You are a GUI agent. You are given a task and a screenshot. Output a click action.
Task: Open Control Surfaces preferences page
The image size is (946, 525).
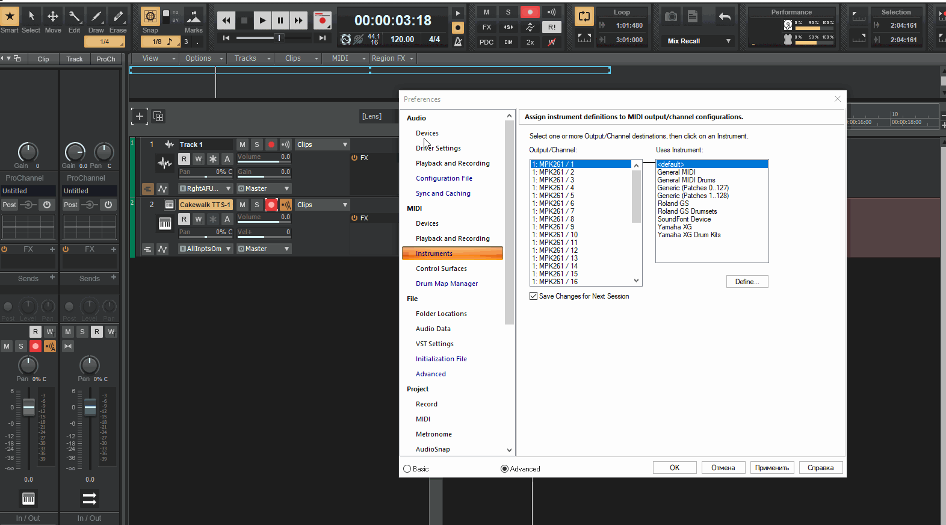tap(441, 269)
